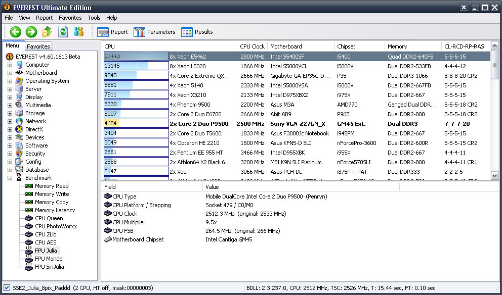Switch to the Menu tab
This screenshot has width=502, height=295.
pos(13,45)
